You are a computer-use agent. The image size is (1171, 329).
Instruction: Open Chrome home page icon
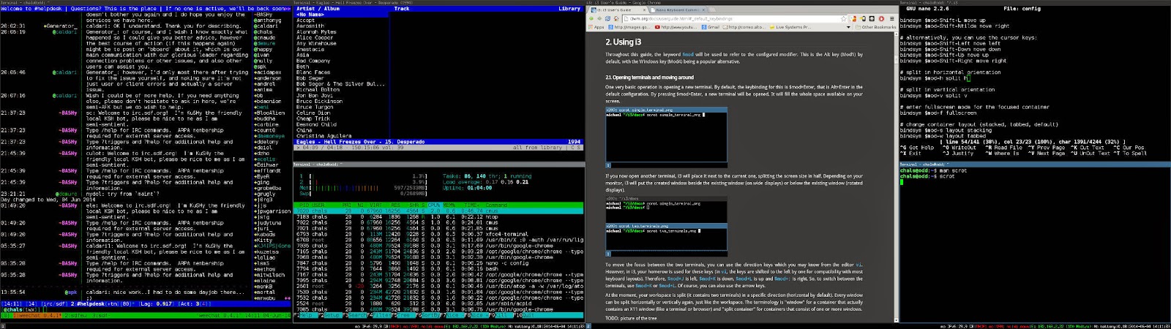pyautogui.click(x=616, y=18)
